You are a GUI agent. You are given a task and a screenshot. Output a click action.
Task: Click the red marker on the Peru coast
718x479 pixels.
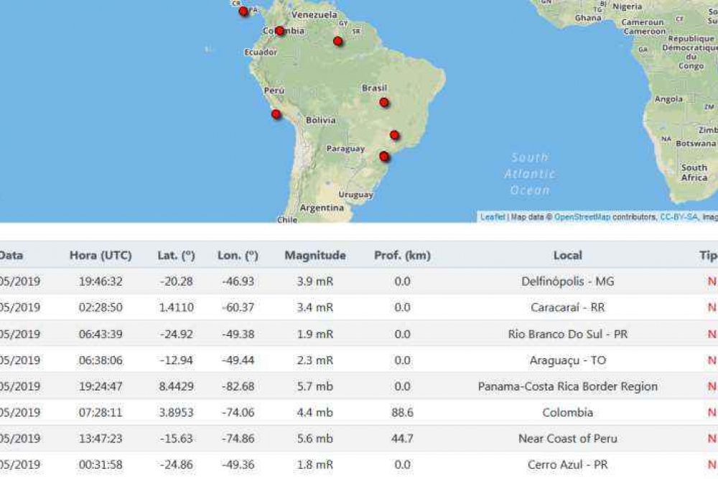pyautogui.click(x=276, y=114)
